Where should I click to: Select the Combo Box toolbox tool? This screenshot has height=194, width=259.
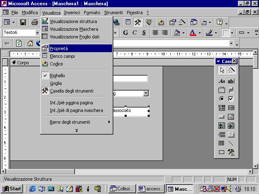(x=222, y=108)
